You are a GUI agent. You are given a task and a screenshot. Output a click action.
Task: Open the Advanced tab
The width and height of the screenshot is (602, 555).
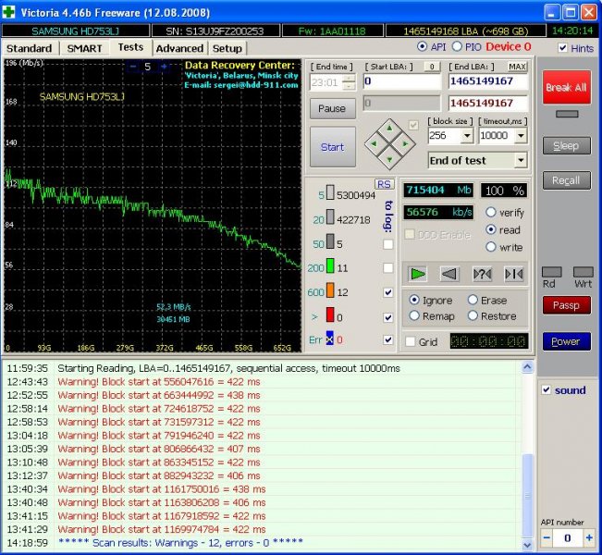[x=179, y=48]
